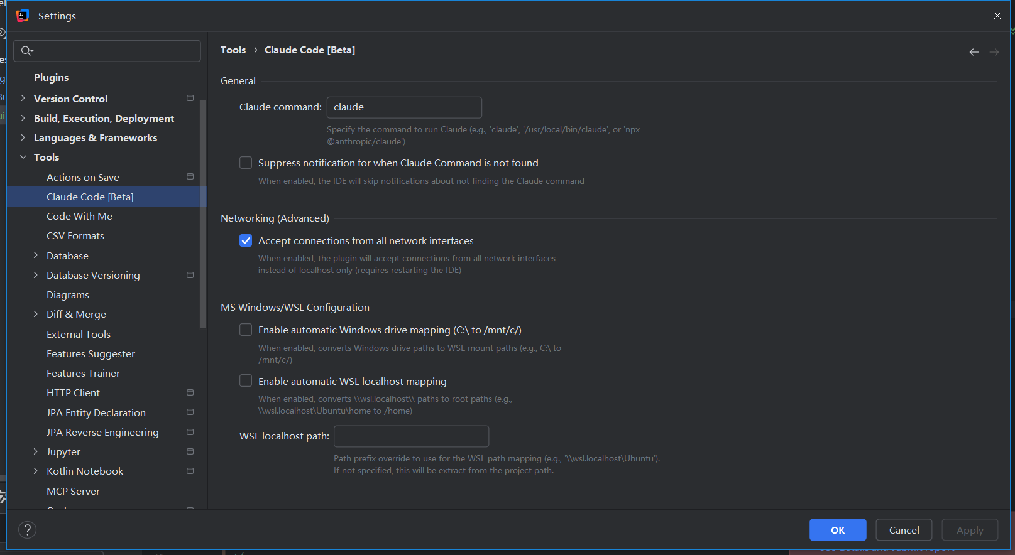Image resolution: width=1015 pixels, height=555 pixels.
Task: Expand the Jupyter node
Action: [36, 451]
